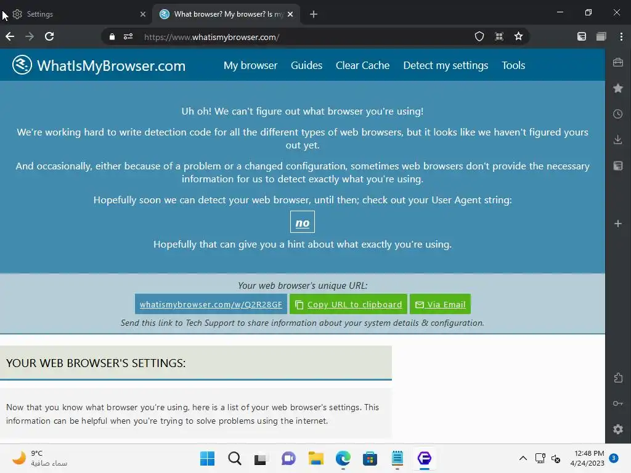631x473 pixels.
Task: Open the Windows Start menu
Action: [x=207, y=458]
